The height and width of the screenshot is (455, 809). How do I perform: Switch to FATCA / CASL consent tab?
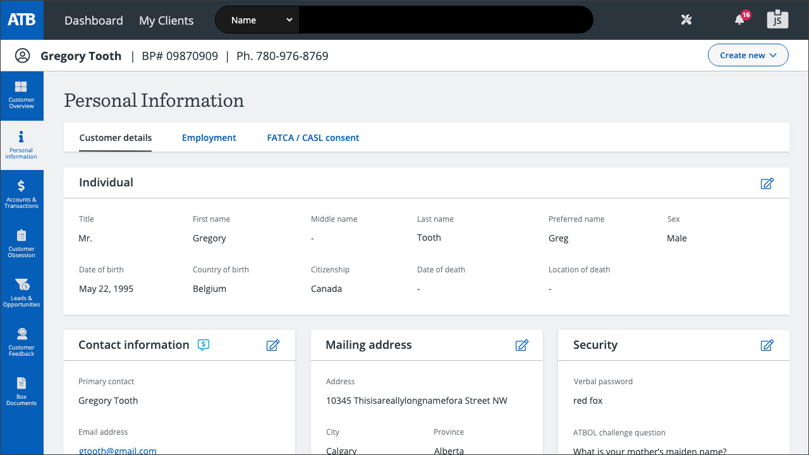[313, 138]
